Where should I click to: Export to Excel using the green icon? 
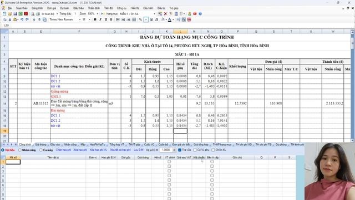[x=21, y=14]
